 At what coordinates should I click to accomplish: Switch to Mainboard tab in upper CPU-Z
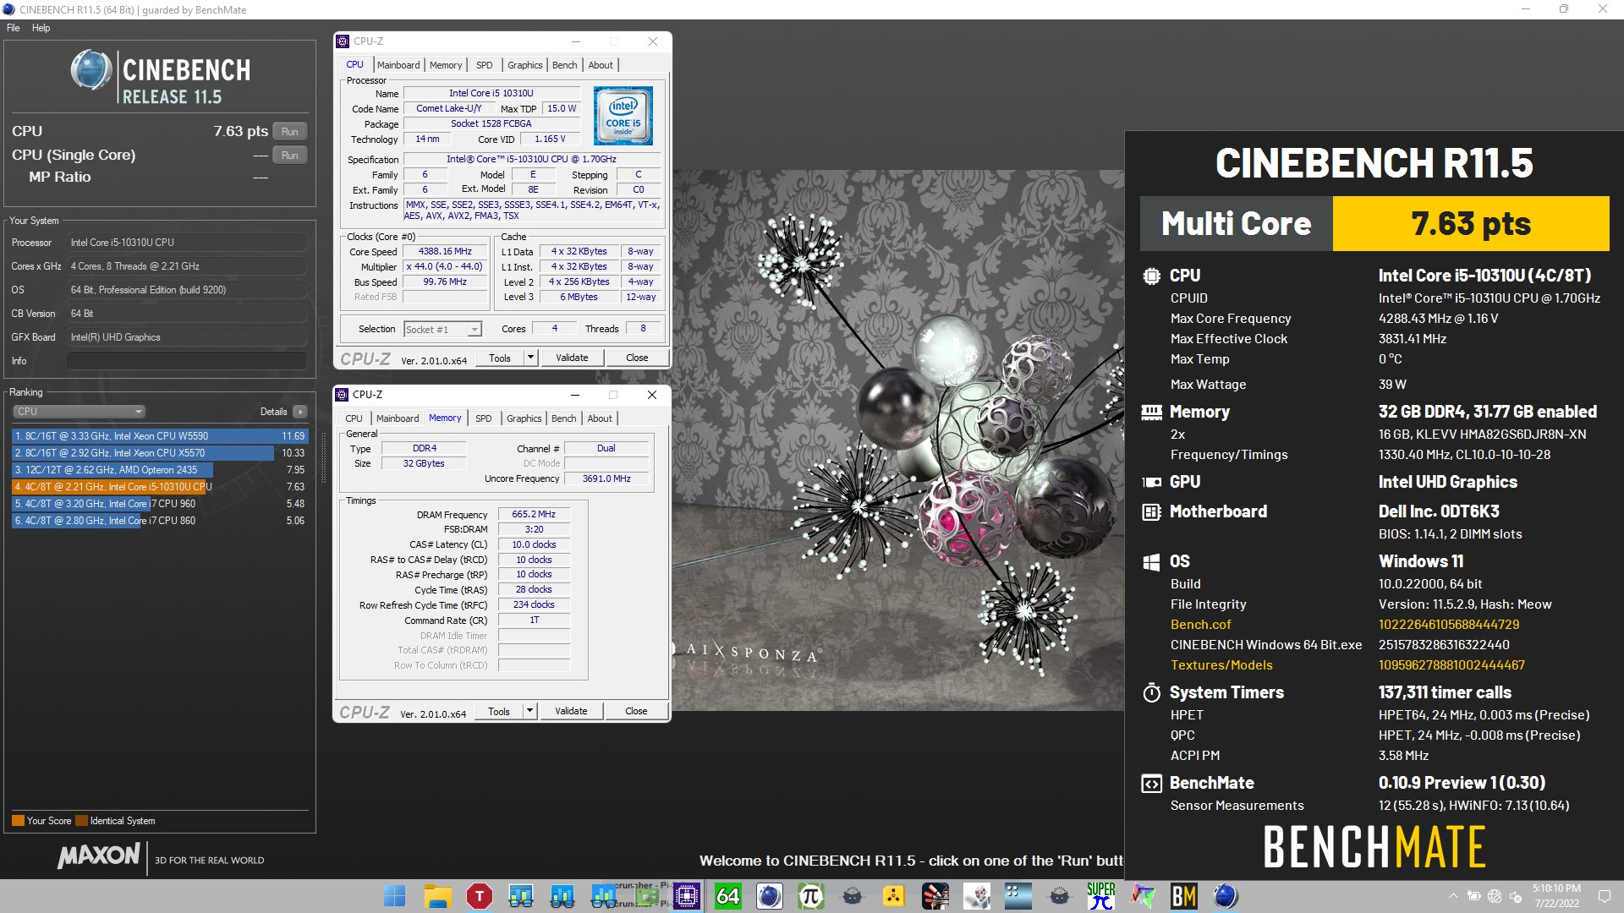[x=398, y=65]
